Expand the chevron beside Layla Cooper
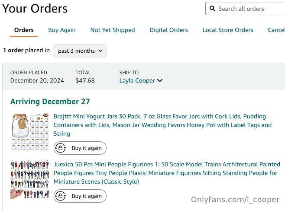 [160, 80]
